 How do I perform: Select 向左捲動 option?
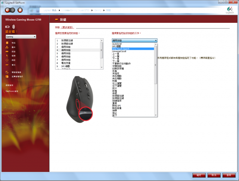pos(133,79)
